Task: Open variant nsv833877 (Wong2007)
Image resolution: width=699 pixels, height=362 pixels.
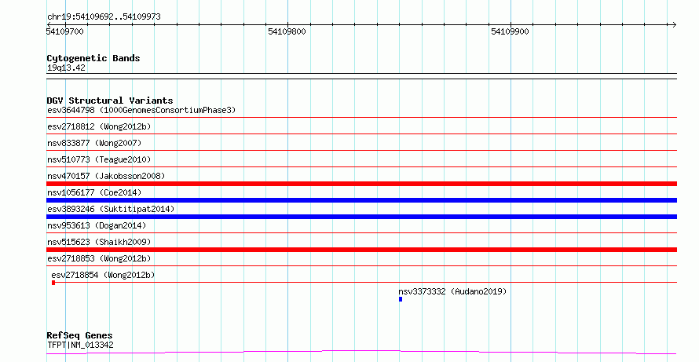Action: coord(94,143)
